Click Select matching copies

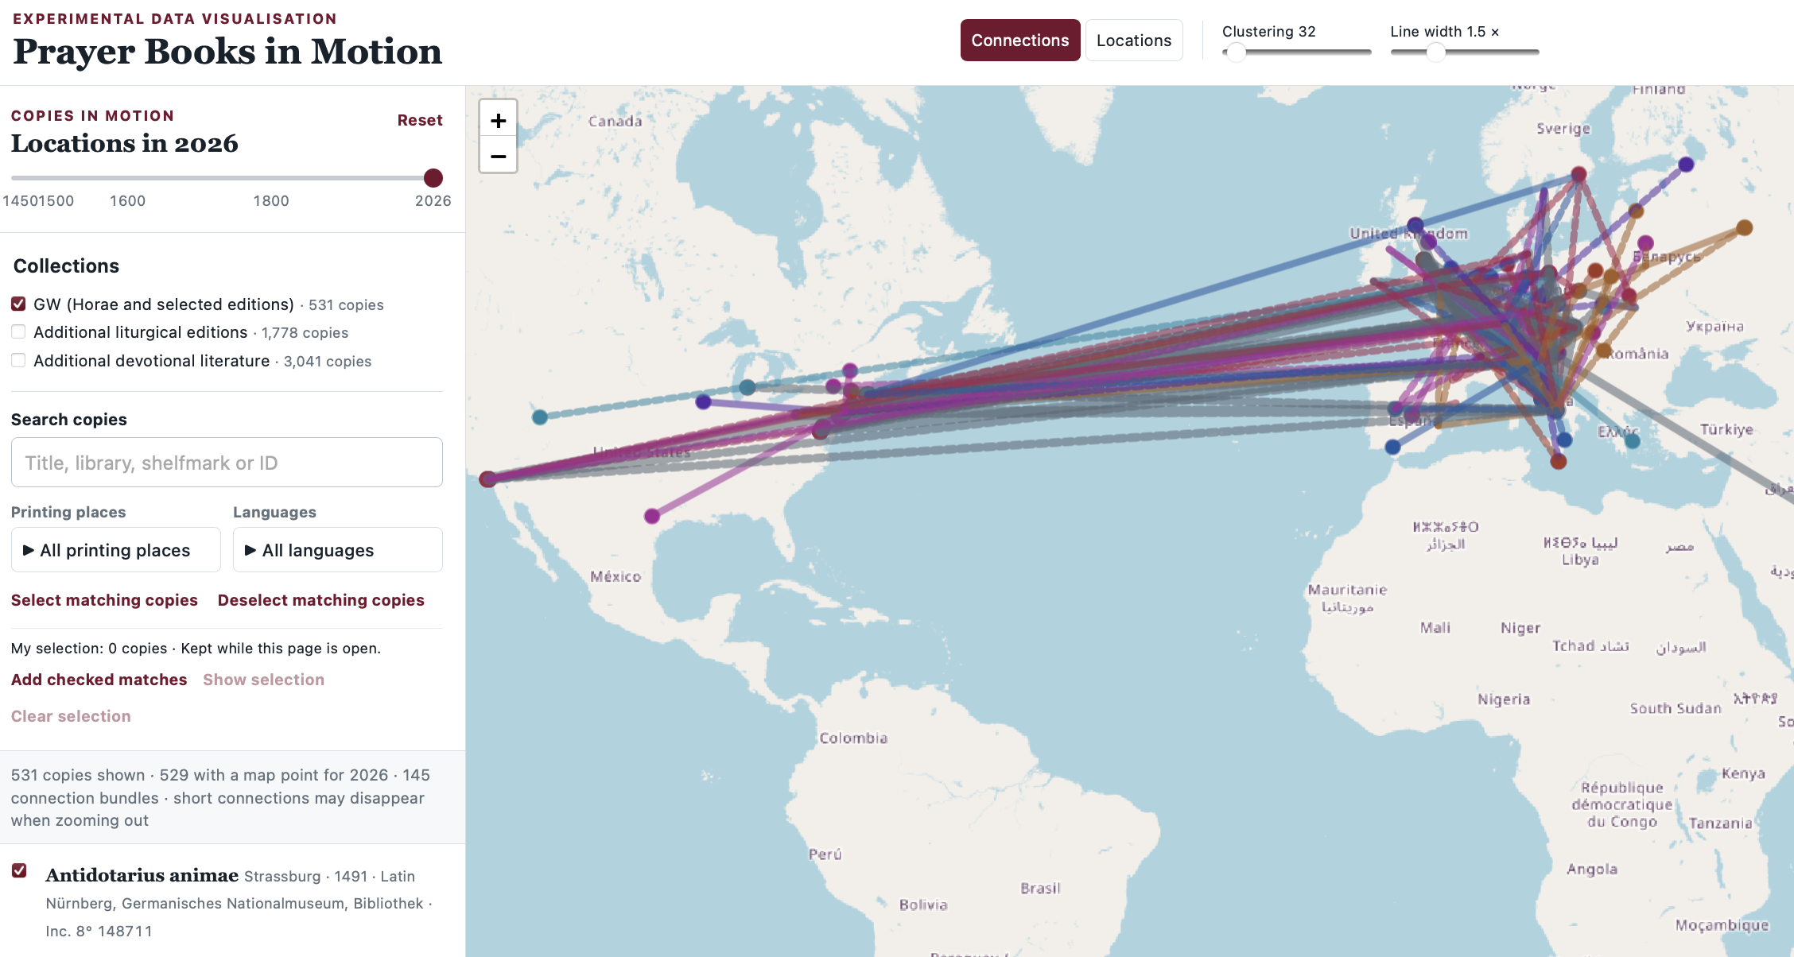tap(104, 600)
